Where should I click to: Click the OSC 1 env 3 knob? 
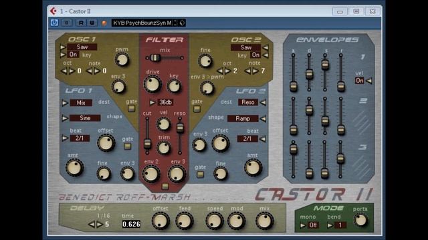[118, 87]
